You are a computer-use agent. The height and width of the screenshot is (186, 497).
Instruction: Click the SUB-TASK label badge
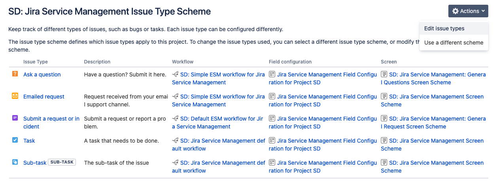click(62, 162)
